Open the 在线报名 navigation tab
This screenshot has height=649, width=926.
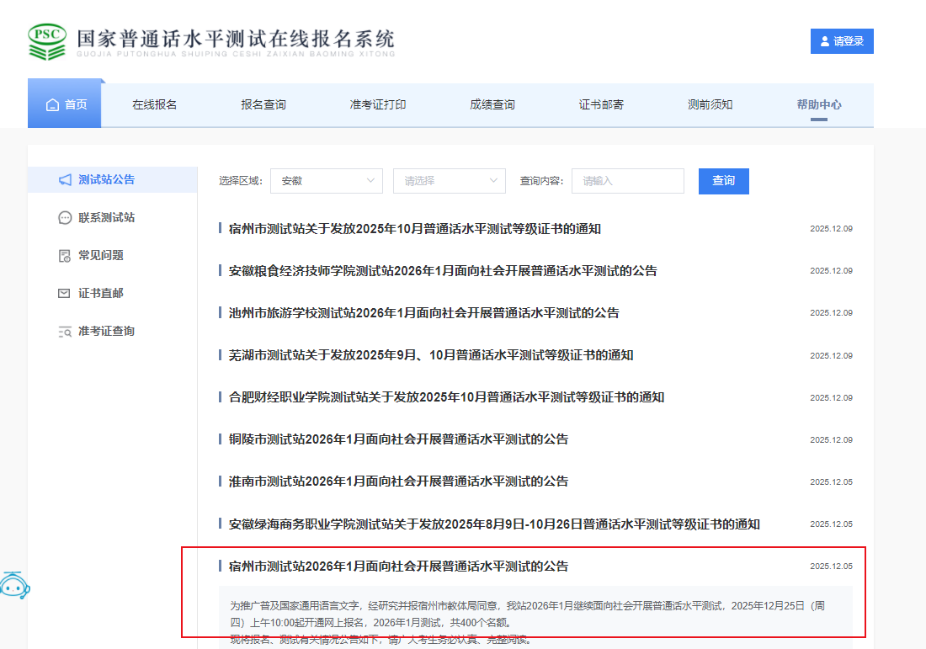154,105
